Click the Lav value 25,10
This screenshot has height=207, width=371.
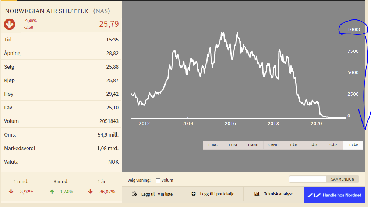(112, 108)
